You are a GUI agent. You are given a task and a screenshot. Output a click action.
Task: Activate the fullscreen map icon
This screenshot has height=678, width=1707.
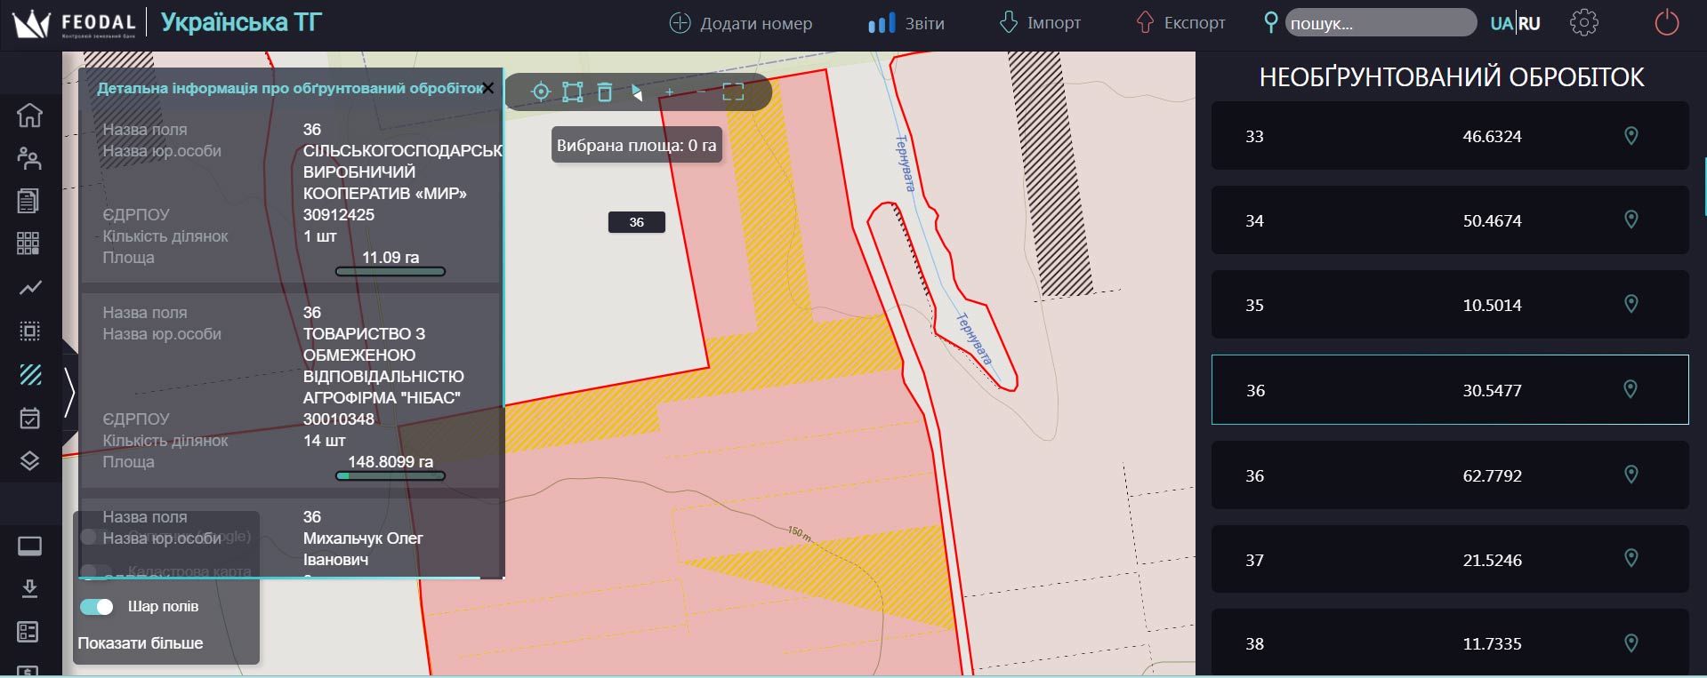[733, 92]
